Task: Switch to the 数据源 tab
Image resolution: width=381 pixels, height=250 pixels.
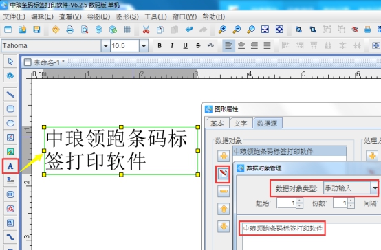Action: [x=267, y=124]
